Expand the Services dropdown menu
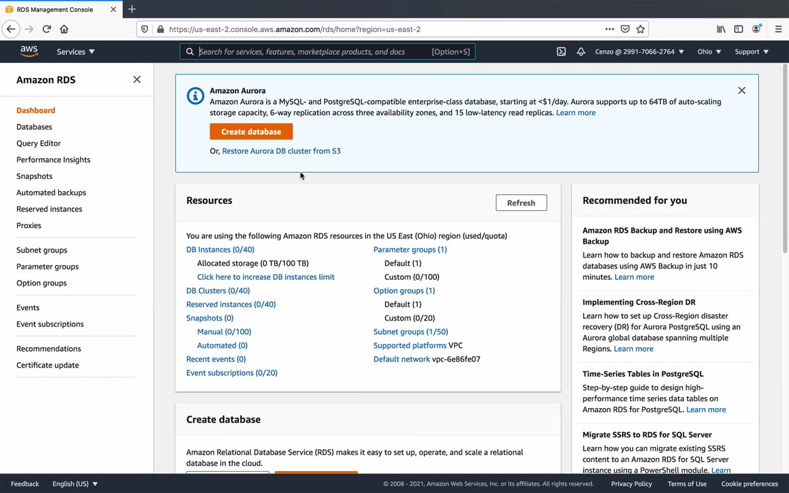This screenshot has width=789, height=493. click(x=75, y=51)
